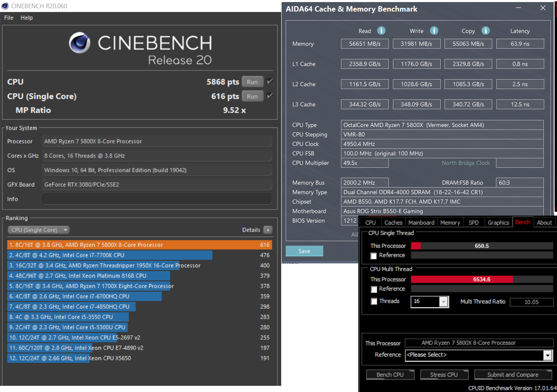
Task: Switch to Memory tab in CPU-Z
Action: [450, 222]
